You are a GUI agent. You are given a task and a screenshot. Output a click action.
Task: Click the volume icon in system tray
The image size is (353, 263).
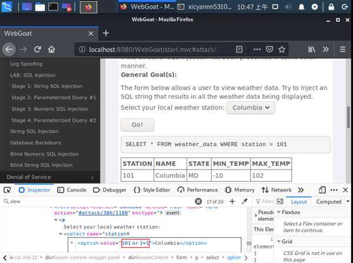[x=288, y=7]
